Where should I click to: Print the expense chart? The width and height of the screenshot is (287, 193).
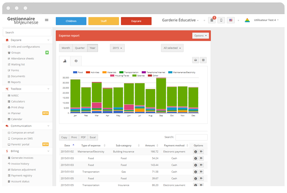click(x=195, y=60)
